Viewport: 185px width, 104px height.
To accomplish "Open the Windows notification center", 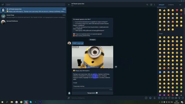I will coord(182,102).
